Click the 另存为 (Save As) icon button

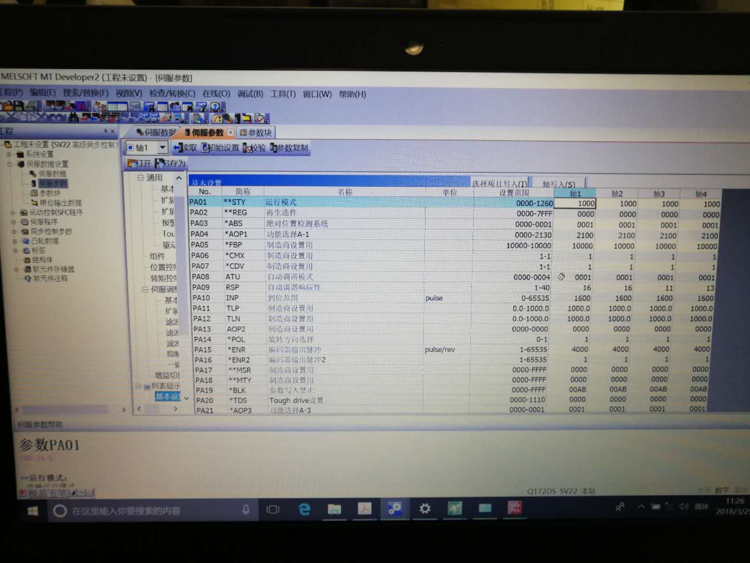(x=170, y=164)
